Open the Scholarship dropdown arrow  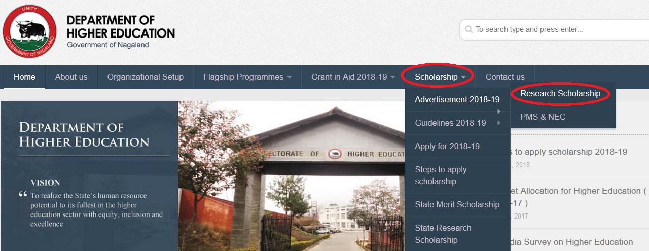pos(463,77)
